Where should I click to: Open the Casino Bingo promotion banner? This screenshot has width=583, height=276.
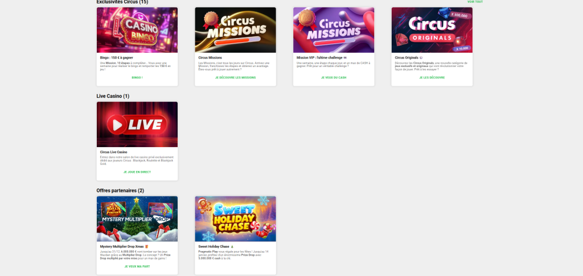[137, 30]
